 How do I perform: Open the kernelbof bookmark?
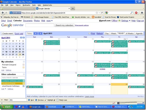point(96,17)
